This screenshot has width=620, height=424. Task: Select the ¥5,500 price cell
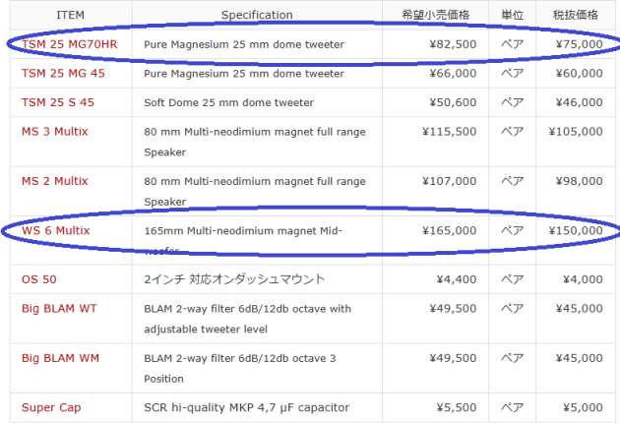tap(457, 407)
